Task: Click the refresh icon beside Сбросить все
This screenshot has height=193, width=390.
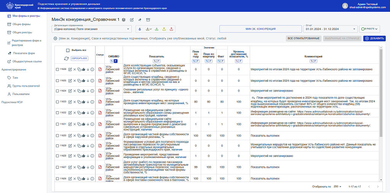Action: (66, 59)
